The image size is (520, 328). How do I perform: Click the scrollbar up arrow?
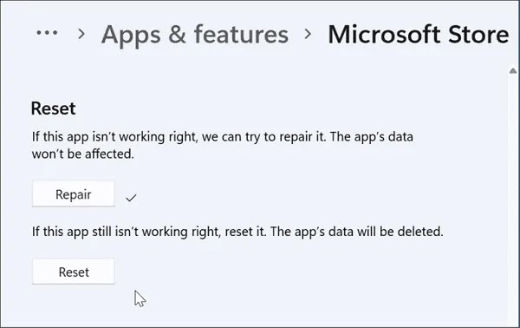(513, 70)
